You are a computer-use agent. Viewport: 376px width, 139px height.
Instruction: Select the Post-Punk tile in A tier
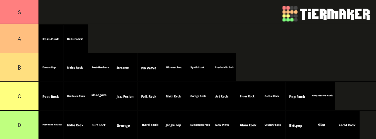(x=51, y=39)
